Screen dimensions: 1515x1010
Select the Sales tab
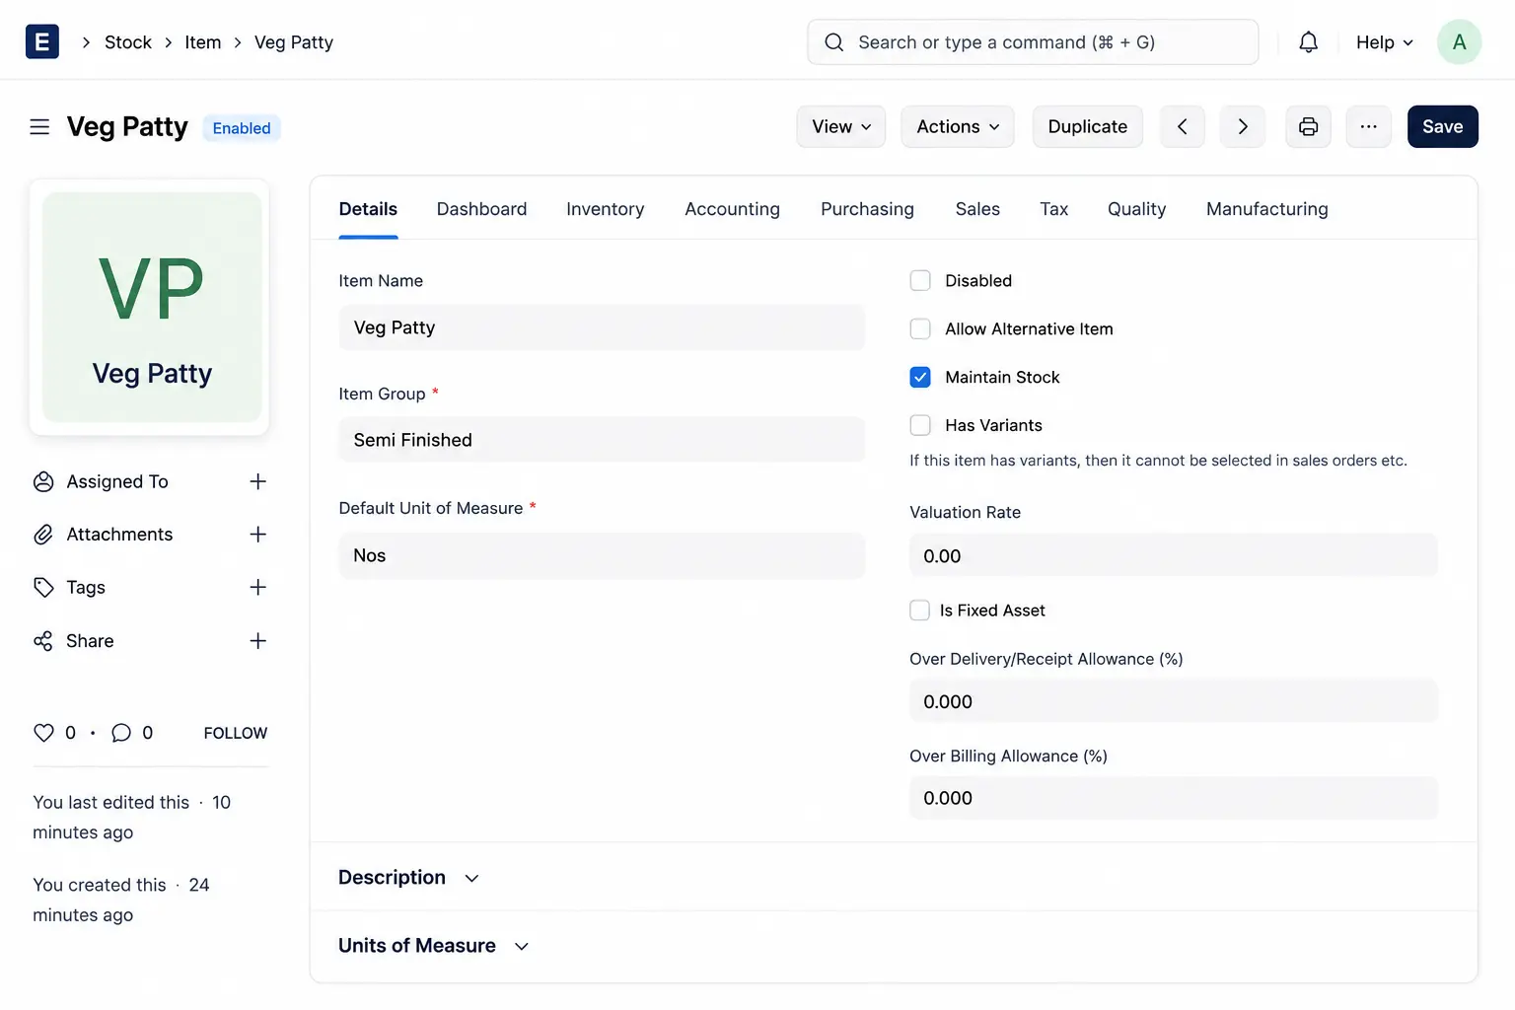(x=977, y=209)
